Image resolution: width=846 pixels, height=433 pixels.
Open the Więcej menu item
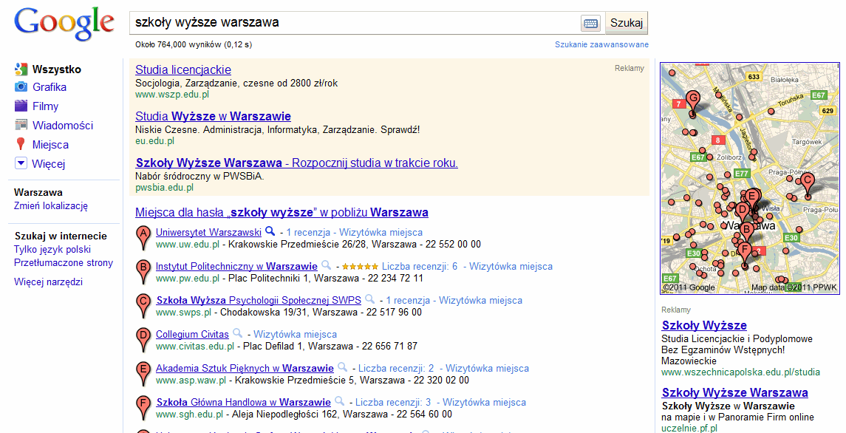coord(49,163)
